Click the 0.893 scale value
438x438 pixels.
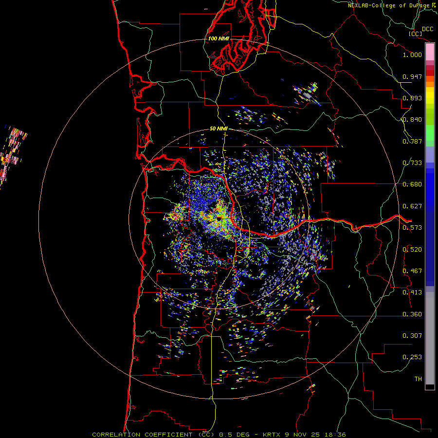click(412, 98)
